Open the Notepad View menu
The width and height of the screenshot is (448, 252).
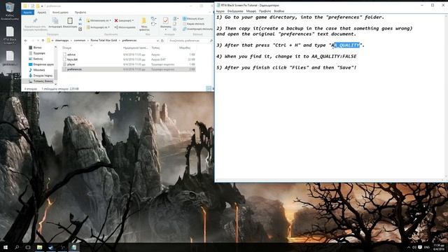pos(265,11)
